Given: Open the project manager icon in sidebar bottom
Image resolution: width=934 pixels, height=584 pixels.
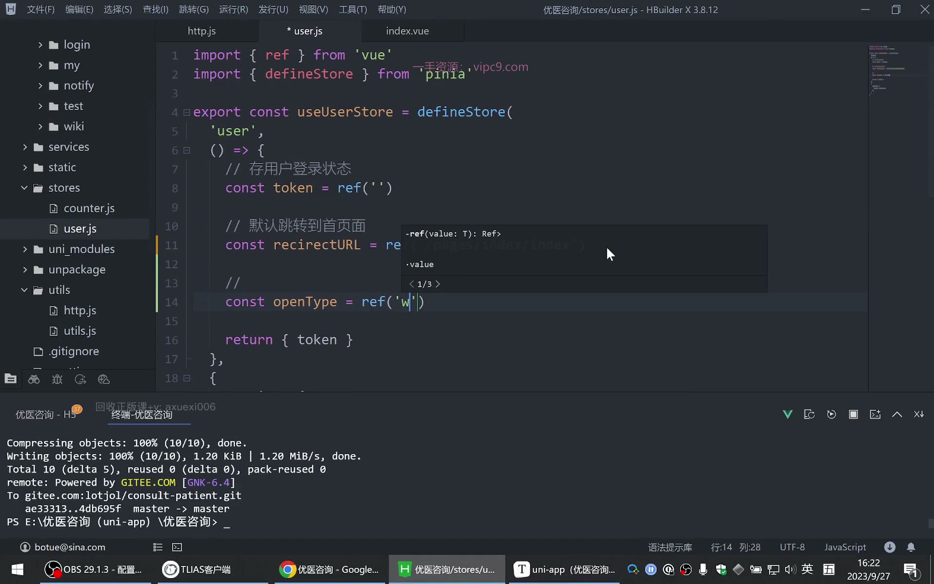Looking at the screenshot, I should (x=11, y=379).
